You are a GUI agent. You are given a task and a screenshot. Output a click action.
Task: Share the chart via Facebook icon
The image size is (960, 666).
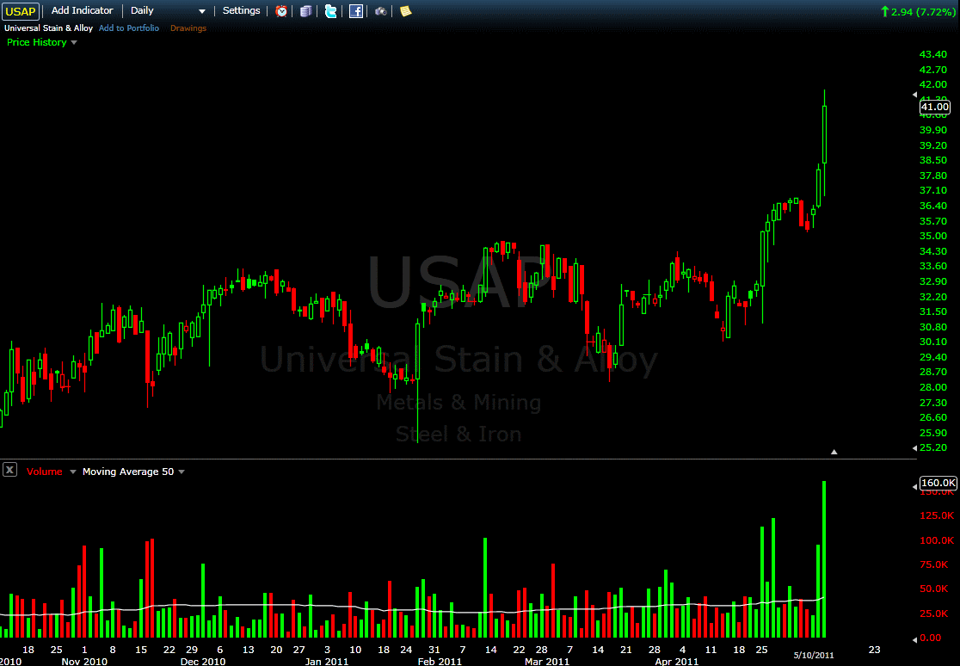pyautogui.click(x=356, y=11)
